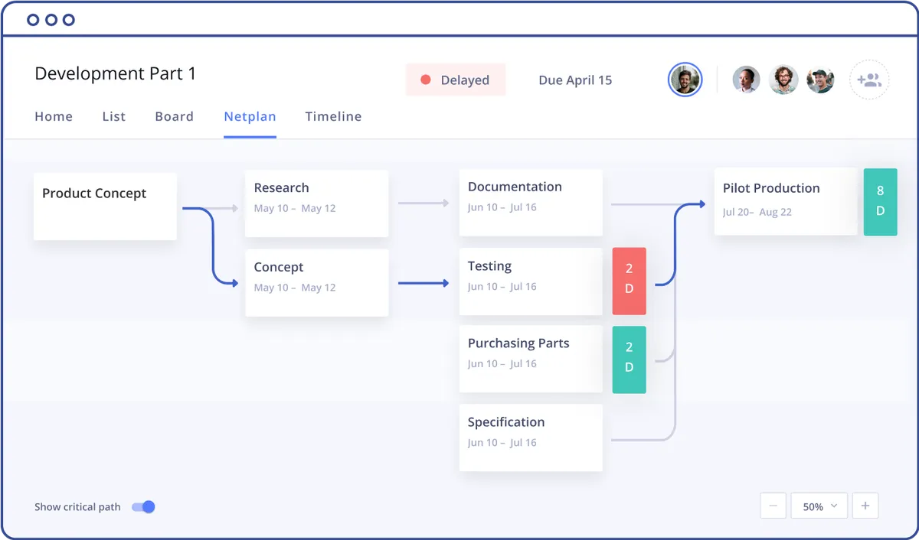Open the Specification task card
The image size is (919, 540).
click(530, 438)
